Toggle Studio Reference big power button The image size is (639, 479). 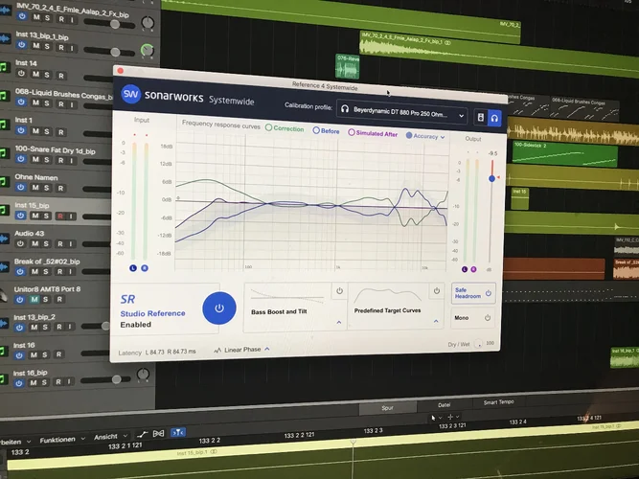coord(219,308)
